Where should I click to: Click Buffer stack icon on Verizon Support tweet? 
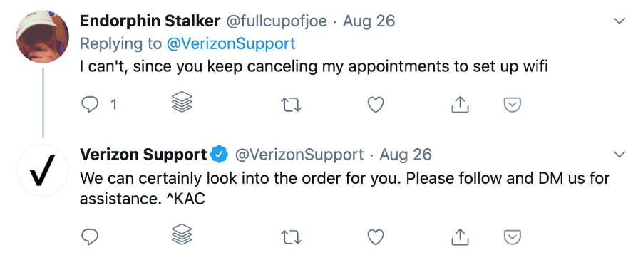(182, 234)
